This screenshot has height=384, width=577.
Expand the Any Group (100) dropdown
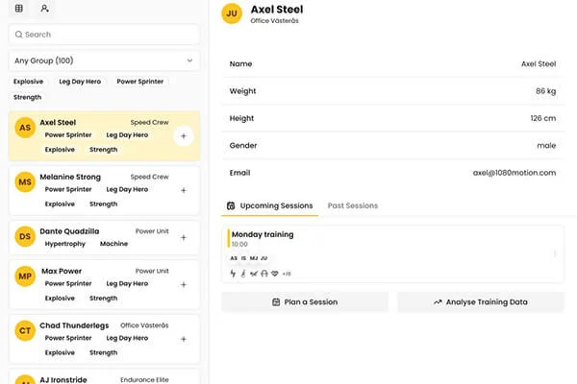(x=104, y=60)
